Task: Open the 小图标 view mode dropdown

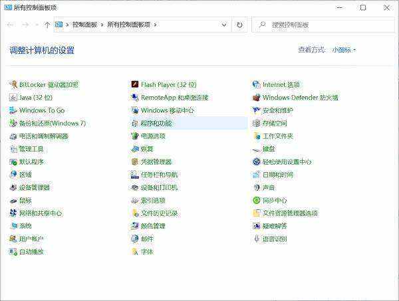Action: (x=344, y=50)
